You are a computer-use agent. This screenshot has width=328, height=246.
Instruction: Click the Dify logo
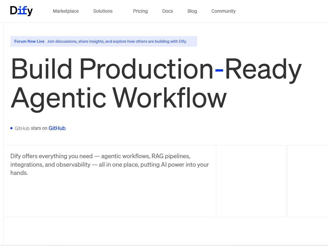(21, 11)
